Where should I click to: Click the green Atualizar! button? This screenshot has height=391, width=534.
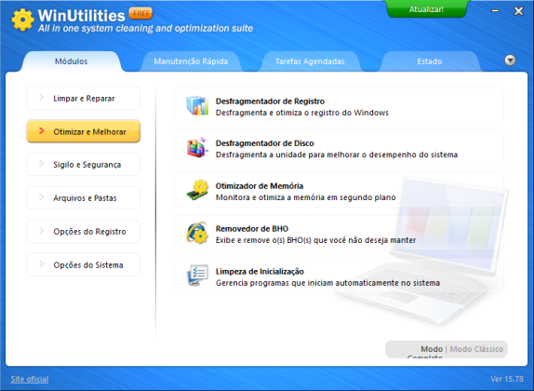(x=426, y=9)
